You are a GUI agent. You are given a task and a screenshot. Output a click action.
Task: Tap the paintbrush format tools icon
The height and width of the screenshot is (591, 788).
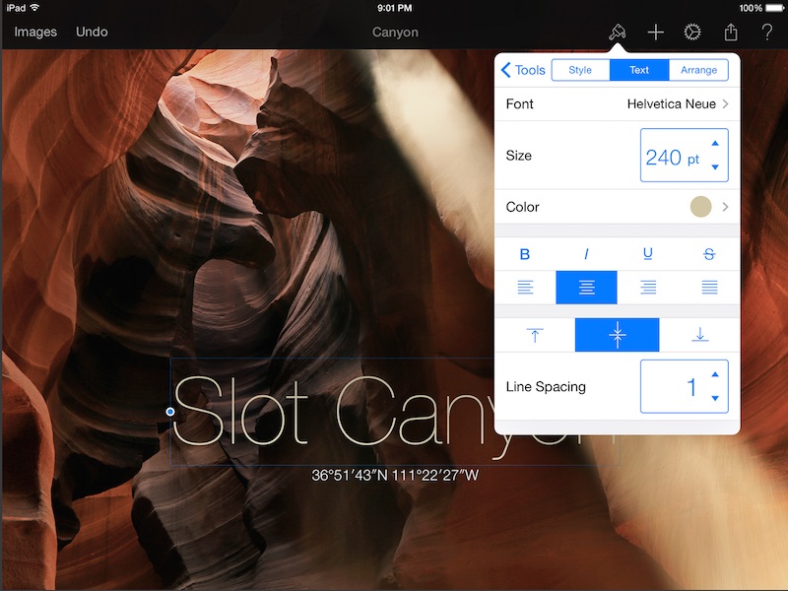(x=617, y=33)
